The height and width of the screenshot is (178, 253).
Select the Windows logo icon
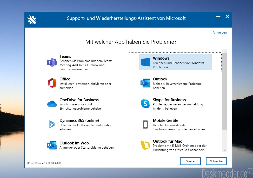tap(145, 62)
